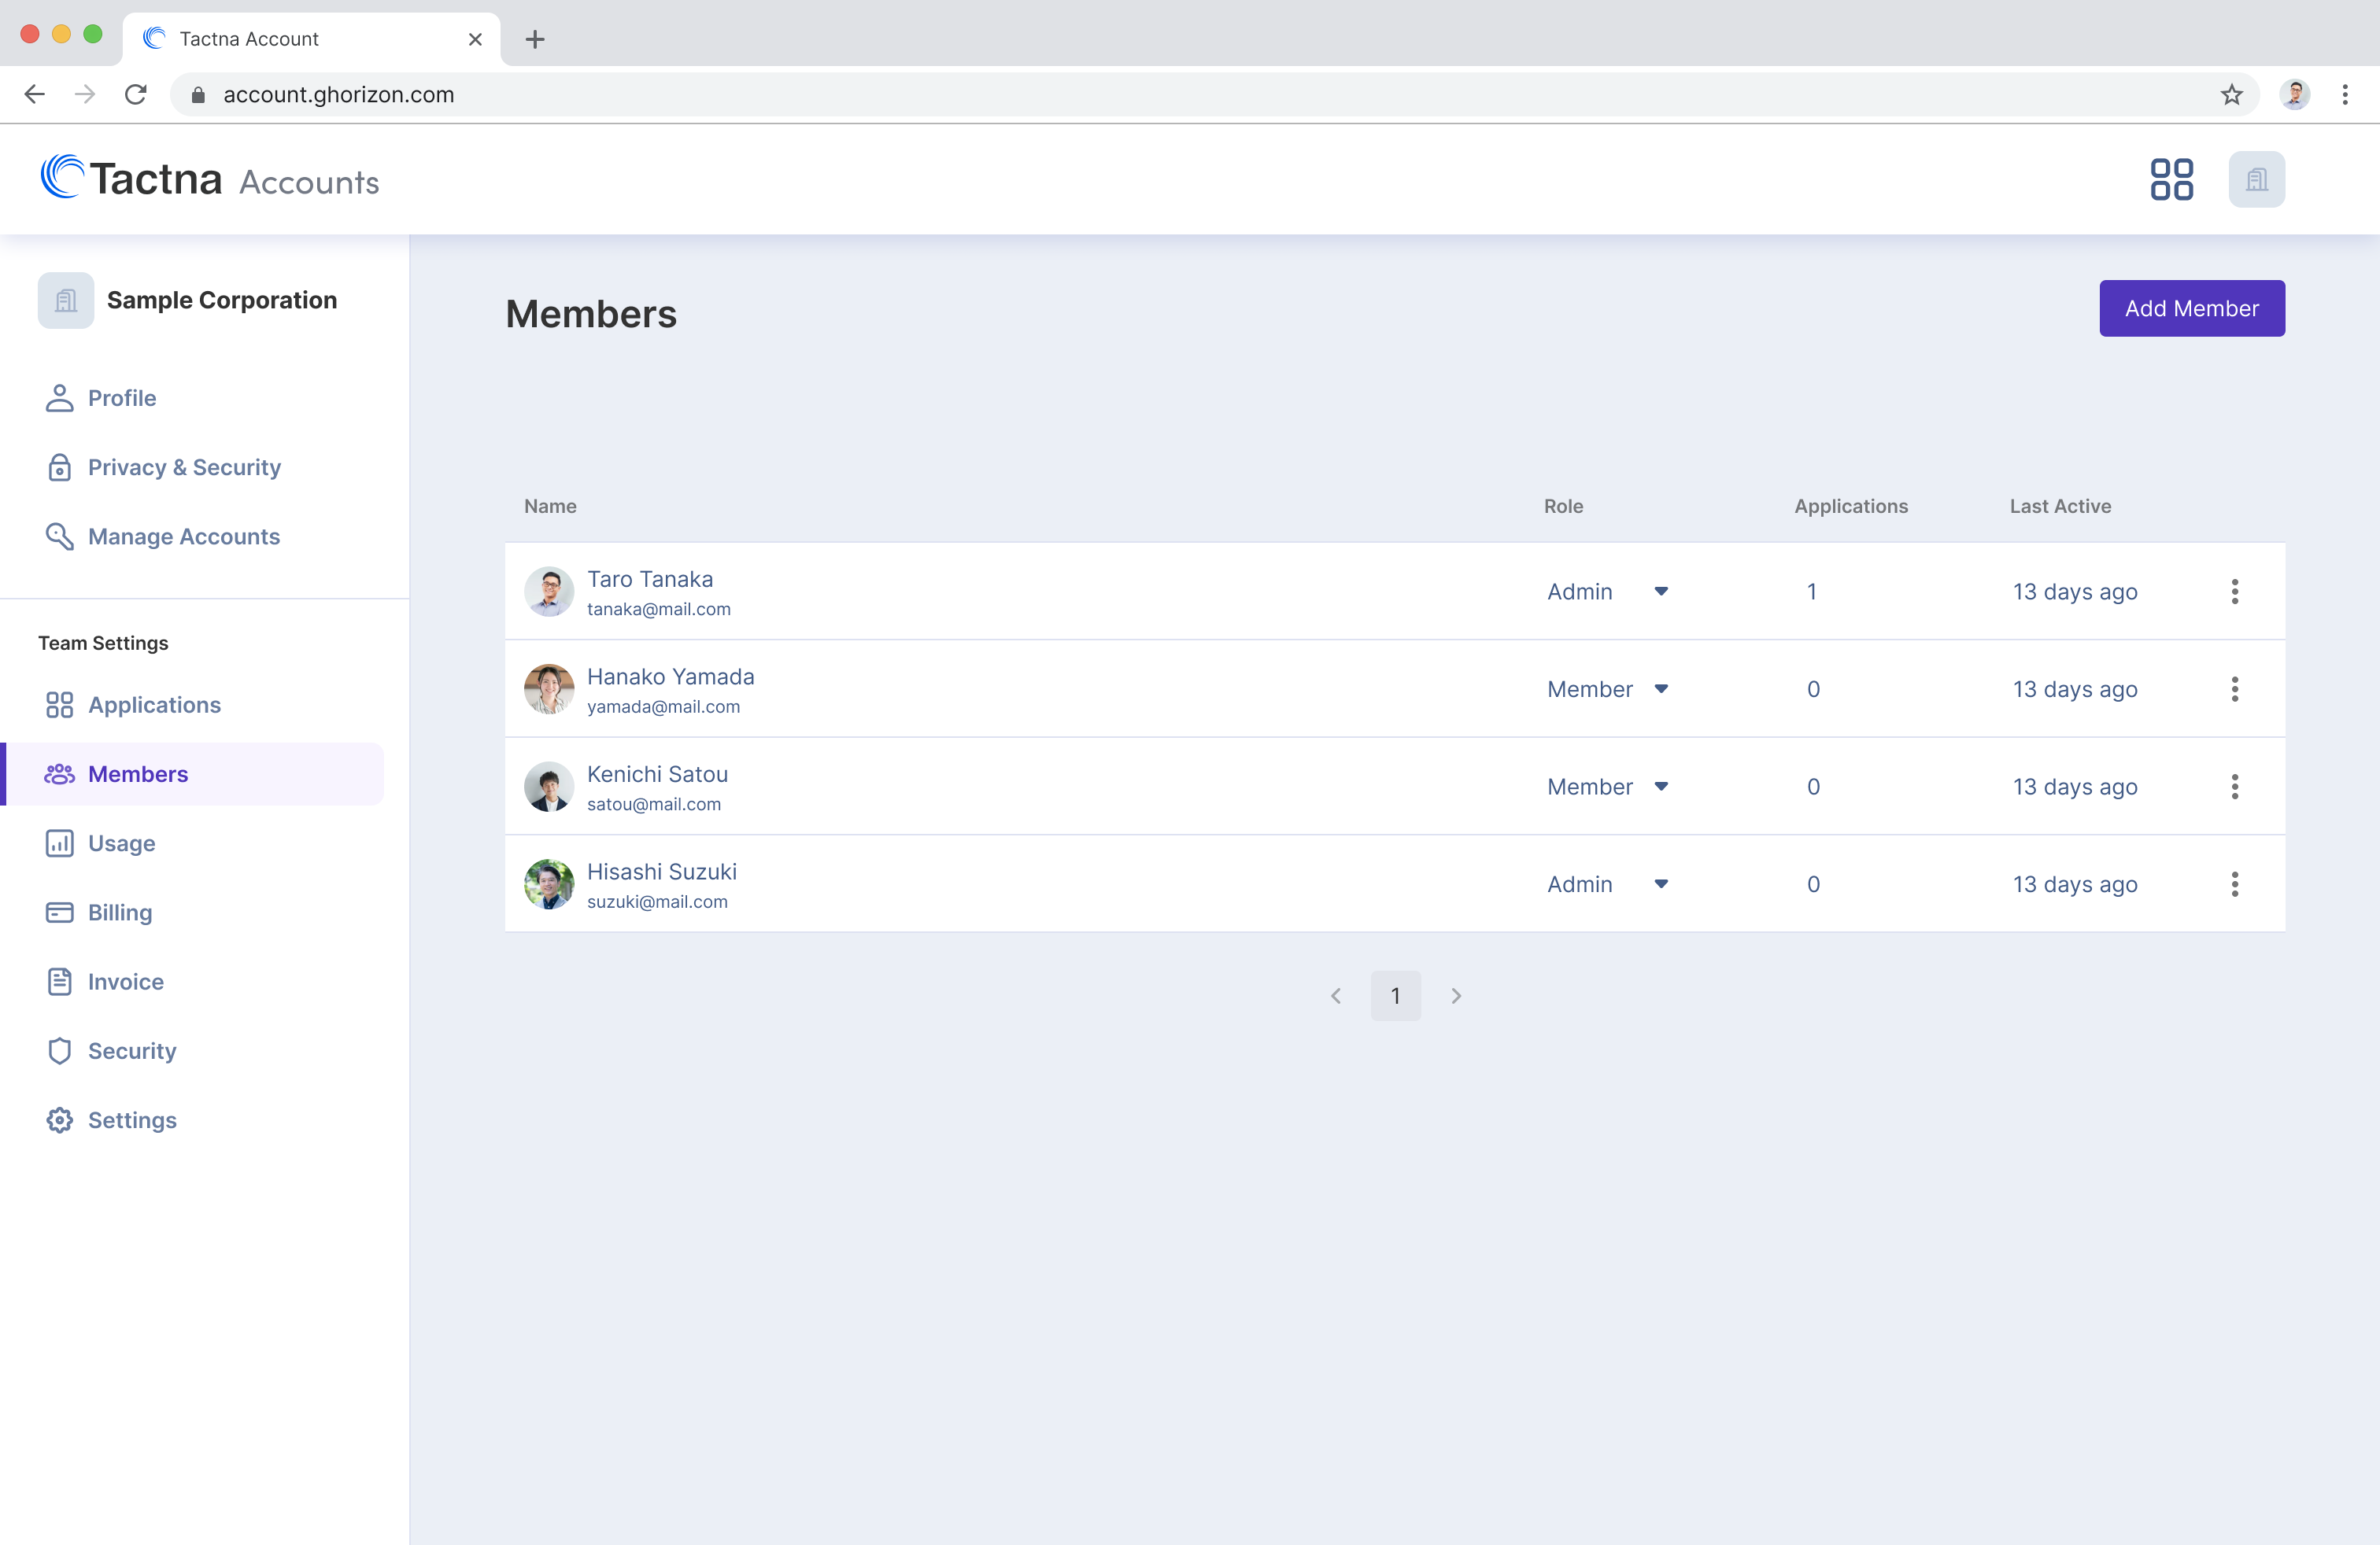Expand Hisashi Suzuki's role selector
The width and height of the screenshot is (2380, 1545).
coord(1661,883)
